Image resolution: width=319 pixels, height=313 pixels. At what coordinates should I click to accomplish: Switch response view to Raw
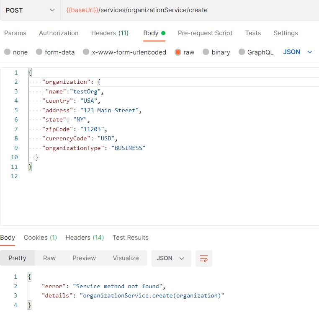point(49,258)
